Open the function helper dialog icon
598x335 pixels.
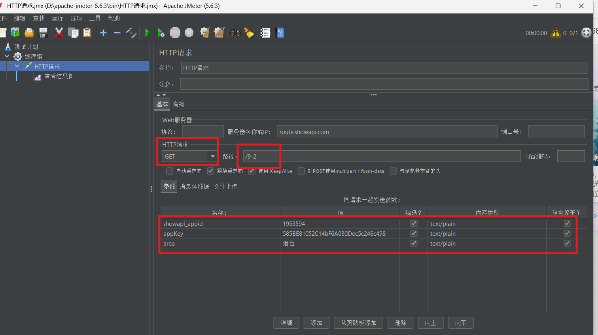[x=265, y=33]
